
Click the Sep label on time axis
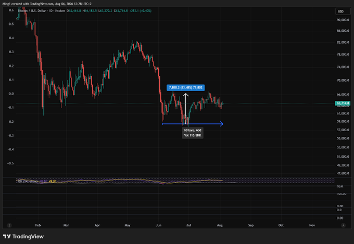(x=251, y=225)
